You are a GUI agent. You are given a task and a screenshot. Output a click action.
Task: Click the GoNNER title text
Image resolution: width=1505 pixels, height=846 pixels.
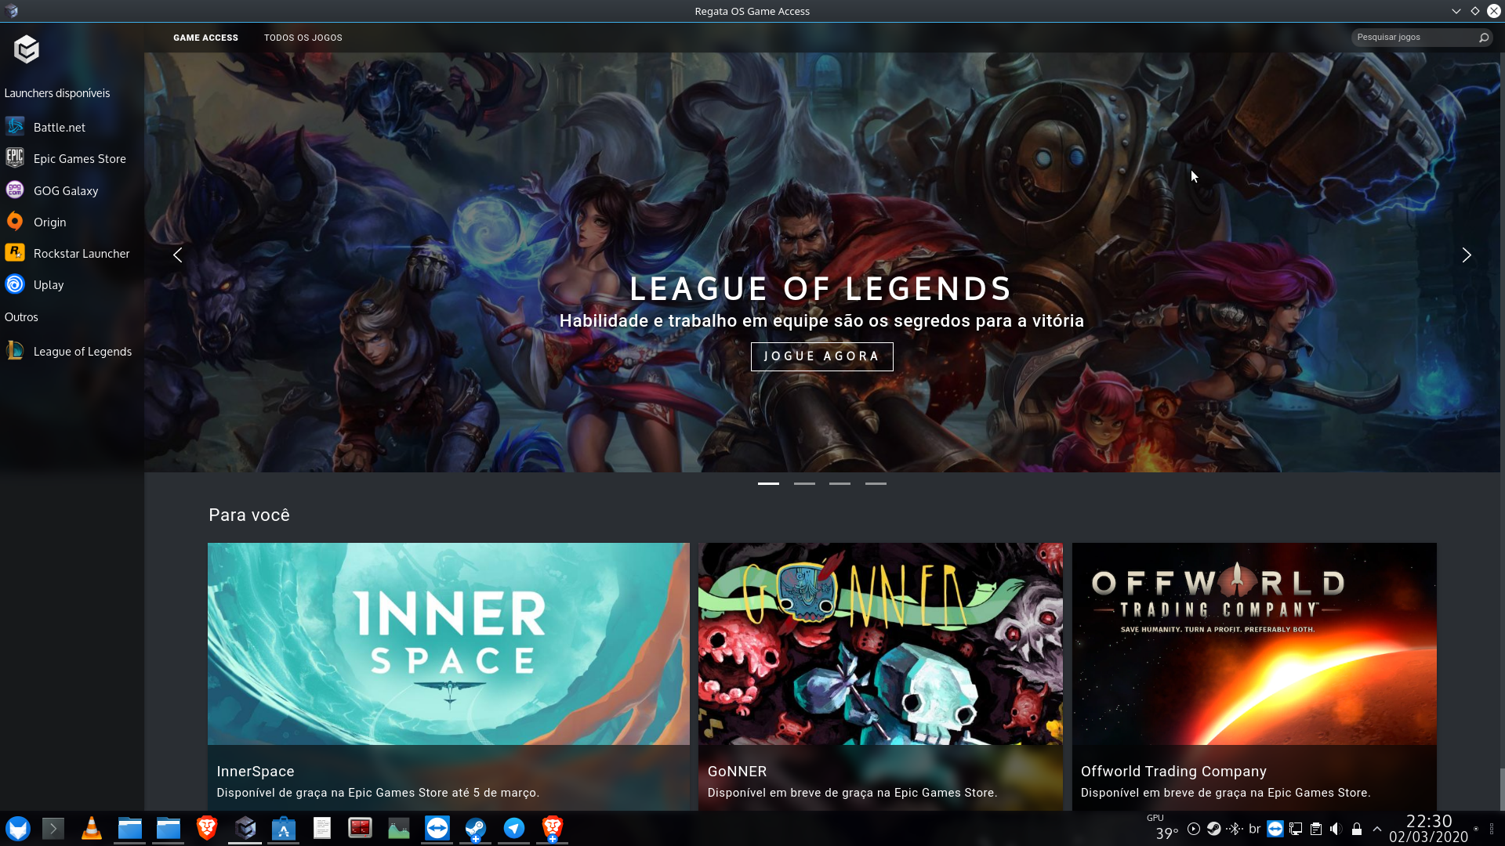click(x=737, y=772)
